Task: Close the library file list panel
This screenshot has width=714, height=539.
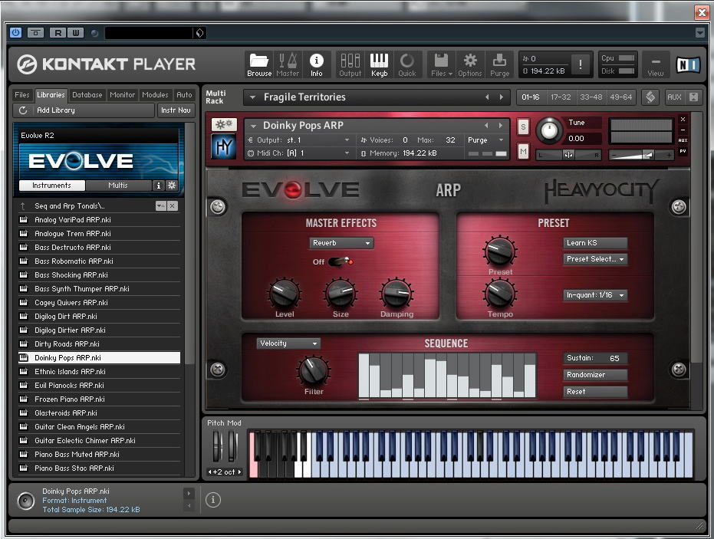Action: (x=172, y=206)
